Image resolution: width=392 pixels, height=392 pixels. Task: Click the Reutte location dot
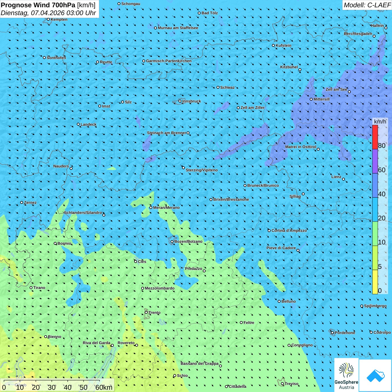97,62
